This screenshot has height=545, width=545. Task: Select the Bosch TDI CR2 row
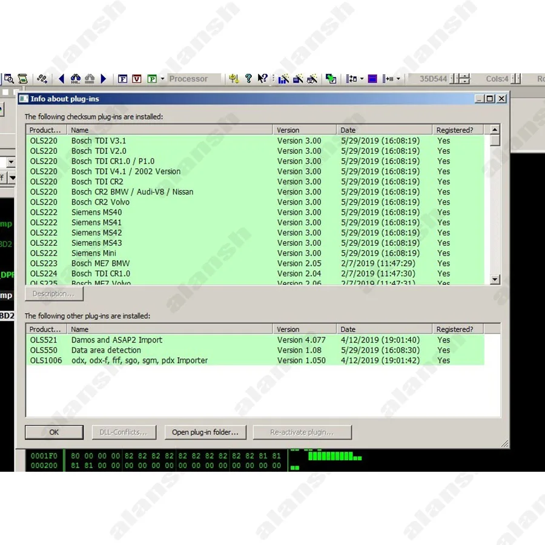(255, 182)
